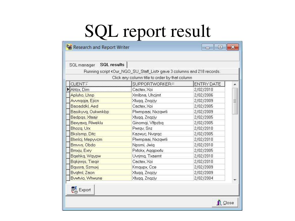The width and height of the screenshot is (295, 221).
Task: Sort by the CLIENT column header
Action: pyautogui.click(x=101, y=84)
